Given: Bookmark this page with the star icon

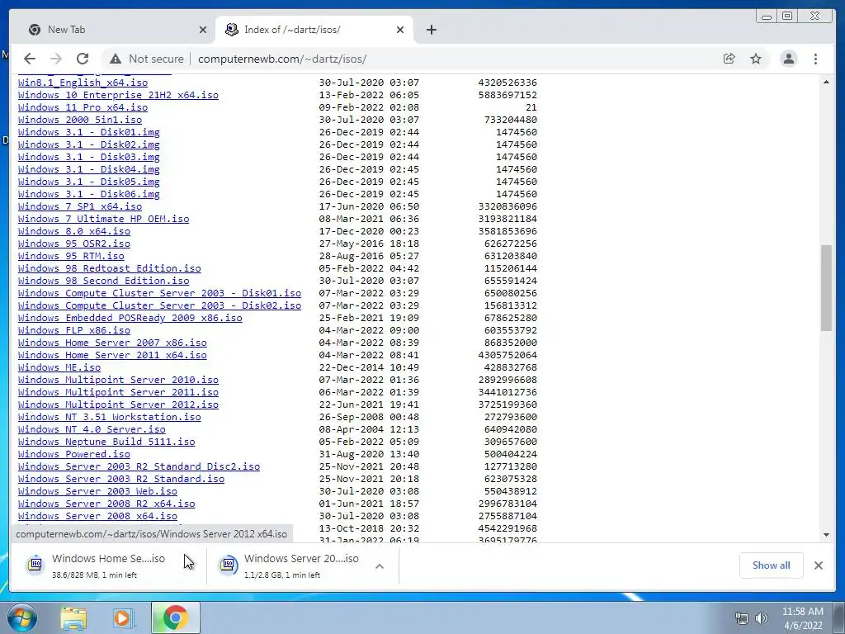Looking at the screenshot, I should [756, 59].
